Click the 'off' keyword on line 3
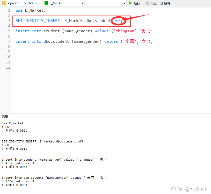 (117, 21)
